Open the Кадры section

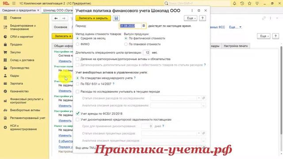pyautogui.click(x=15, y=76)
